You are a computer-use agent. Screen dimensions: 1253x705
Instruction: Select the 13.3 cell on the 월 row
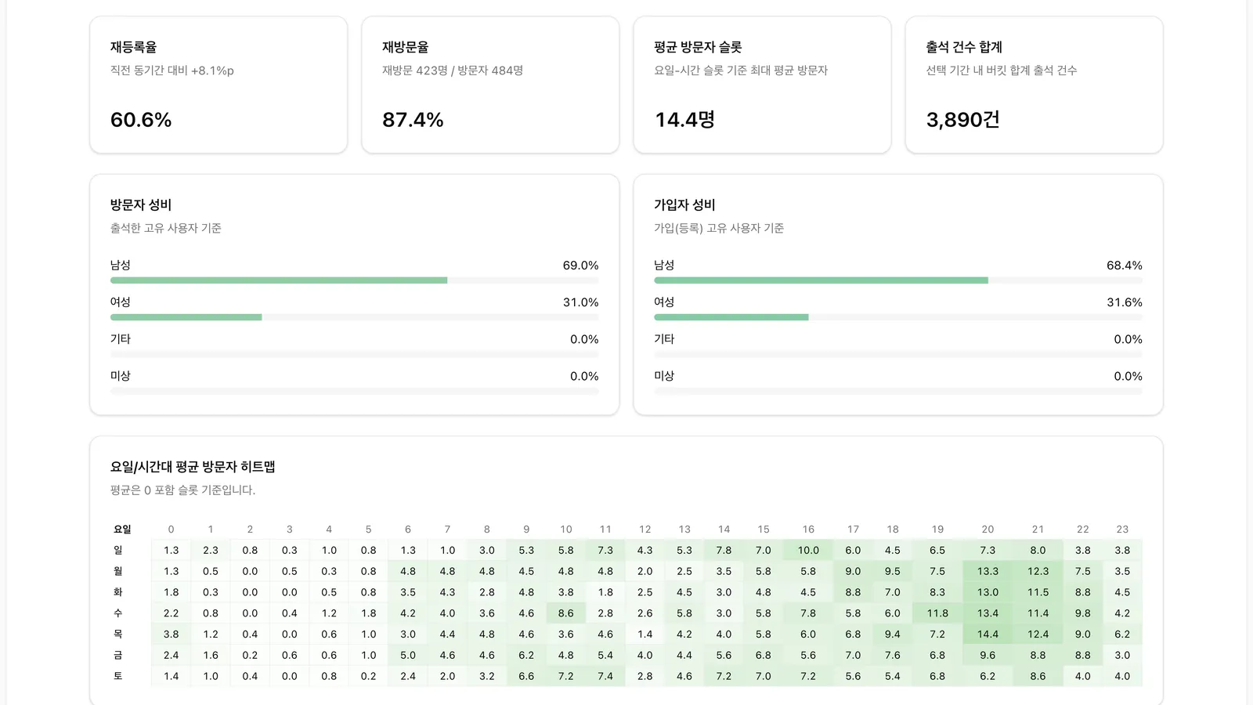(x=988, y=571)
